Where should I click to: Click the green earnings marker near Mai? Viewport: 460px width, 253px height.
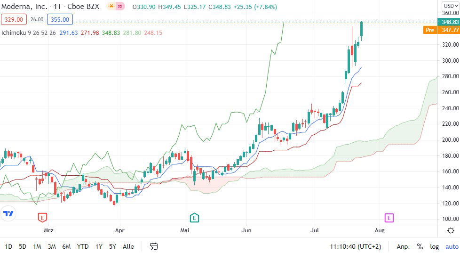click(x=194, y=218)
